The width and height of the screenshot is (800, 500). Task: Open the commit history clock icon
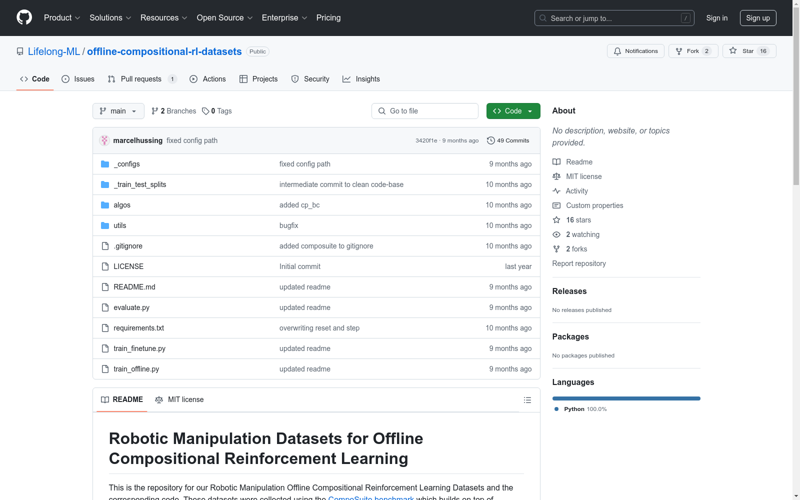click(x=491, y=140)
